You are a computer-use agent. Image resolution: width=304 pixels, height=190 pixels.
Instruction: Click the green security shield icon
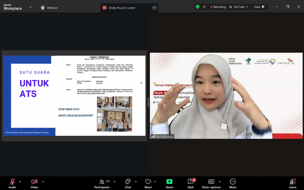coord(197,7)
